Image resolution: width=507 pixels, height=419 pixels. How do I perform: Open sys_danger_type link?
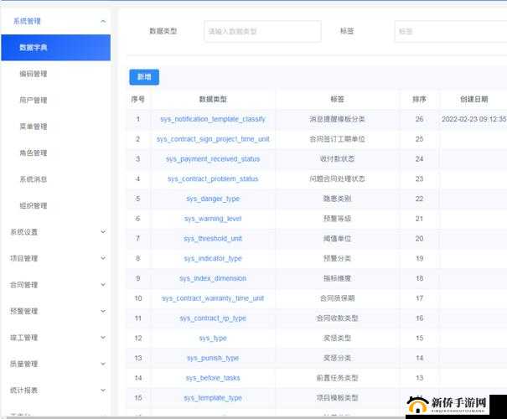[213, 199]
